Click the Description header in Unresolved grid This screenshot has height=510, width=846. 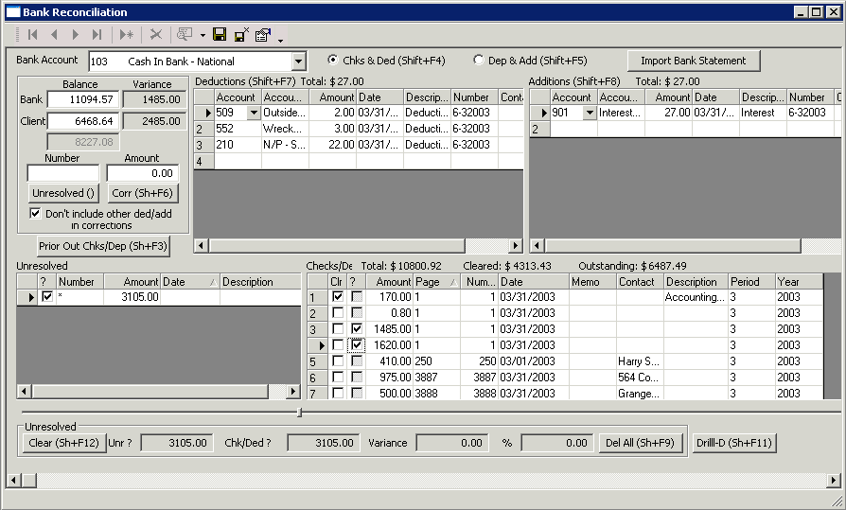[x=260, y=282]
